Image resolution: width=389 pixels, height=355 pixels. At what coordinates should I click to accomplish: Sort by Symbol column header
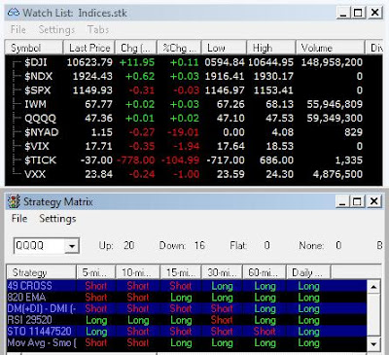[34, 48]
